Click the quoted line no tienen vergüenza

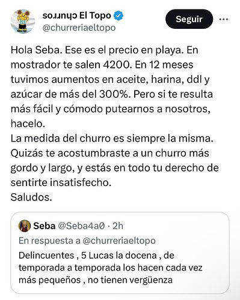click(130, 280)
